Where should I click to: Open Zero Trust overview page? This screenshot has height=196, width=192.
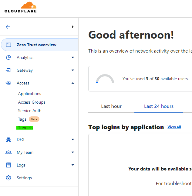(40, 45)
